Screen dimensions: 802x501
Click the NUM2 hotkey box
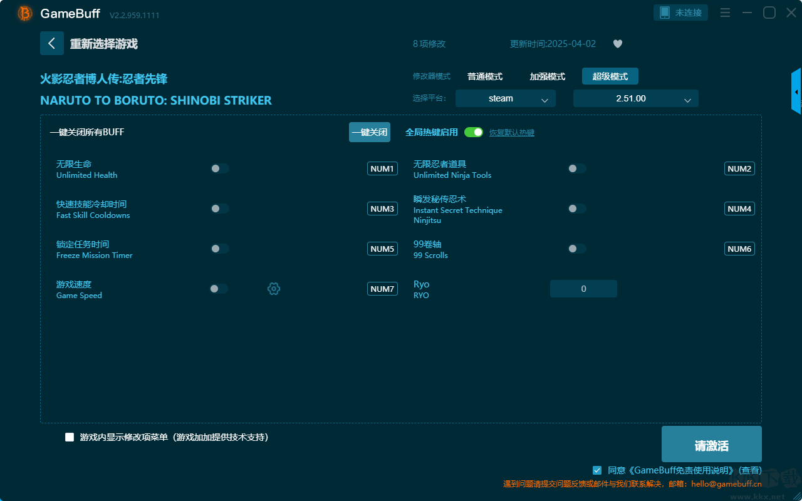[739, 168]
